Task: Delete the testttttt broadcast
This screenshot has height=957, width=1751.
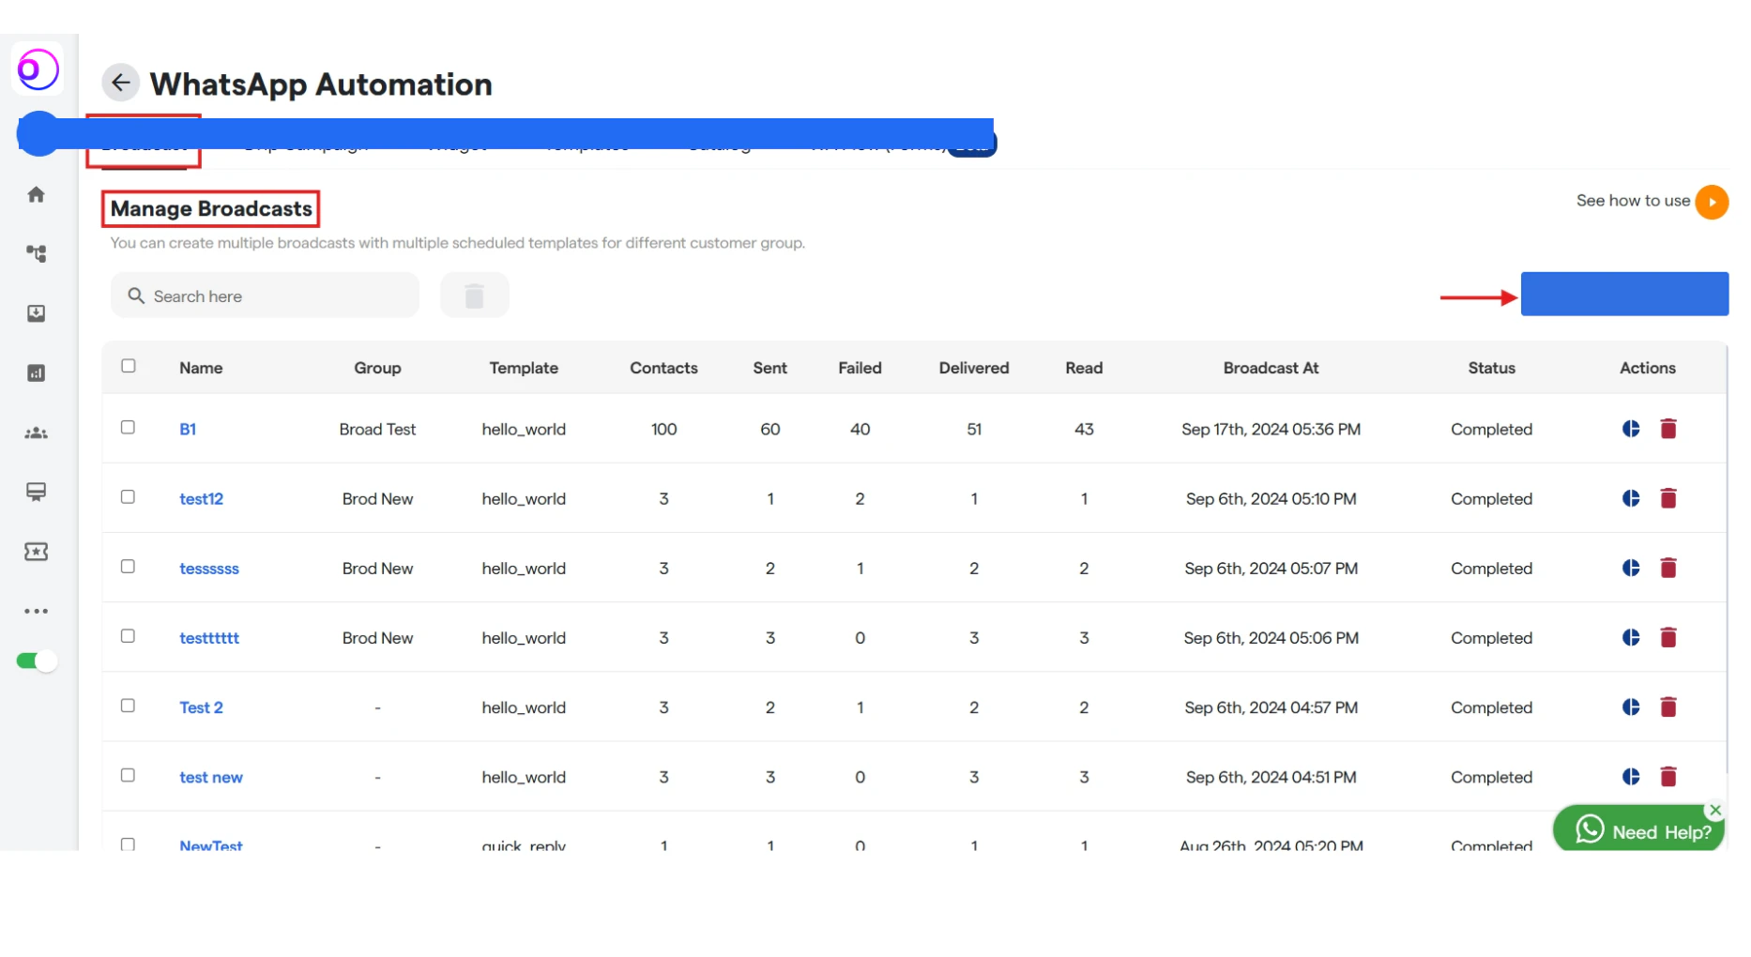Action: point(1668,637)
